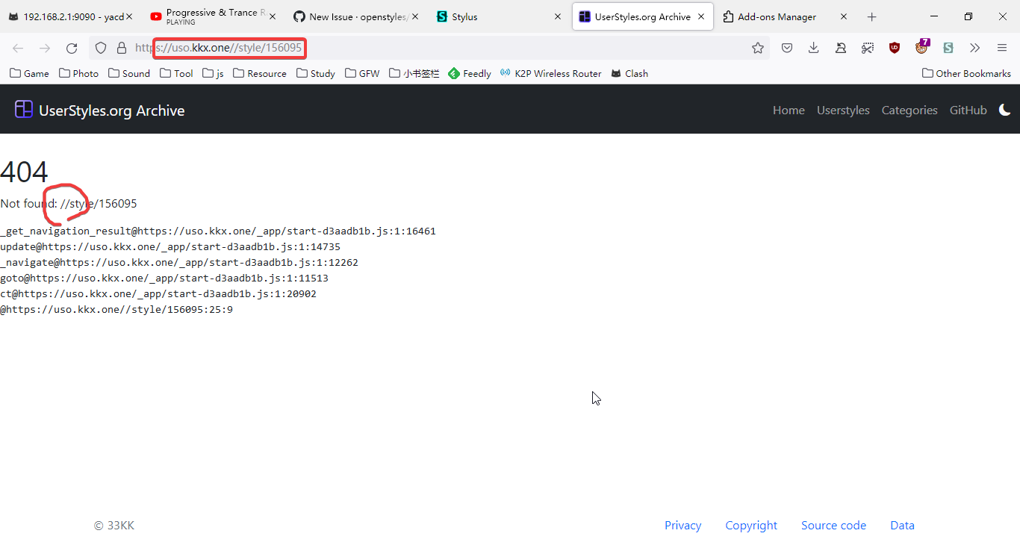Expand the overflow toolbar chevron
The image size is (1020, 551).
[x=974, y=47]
